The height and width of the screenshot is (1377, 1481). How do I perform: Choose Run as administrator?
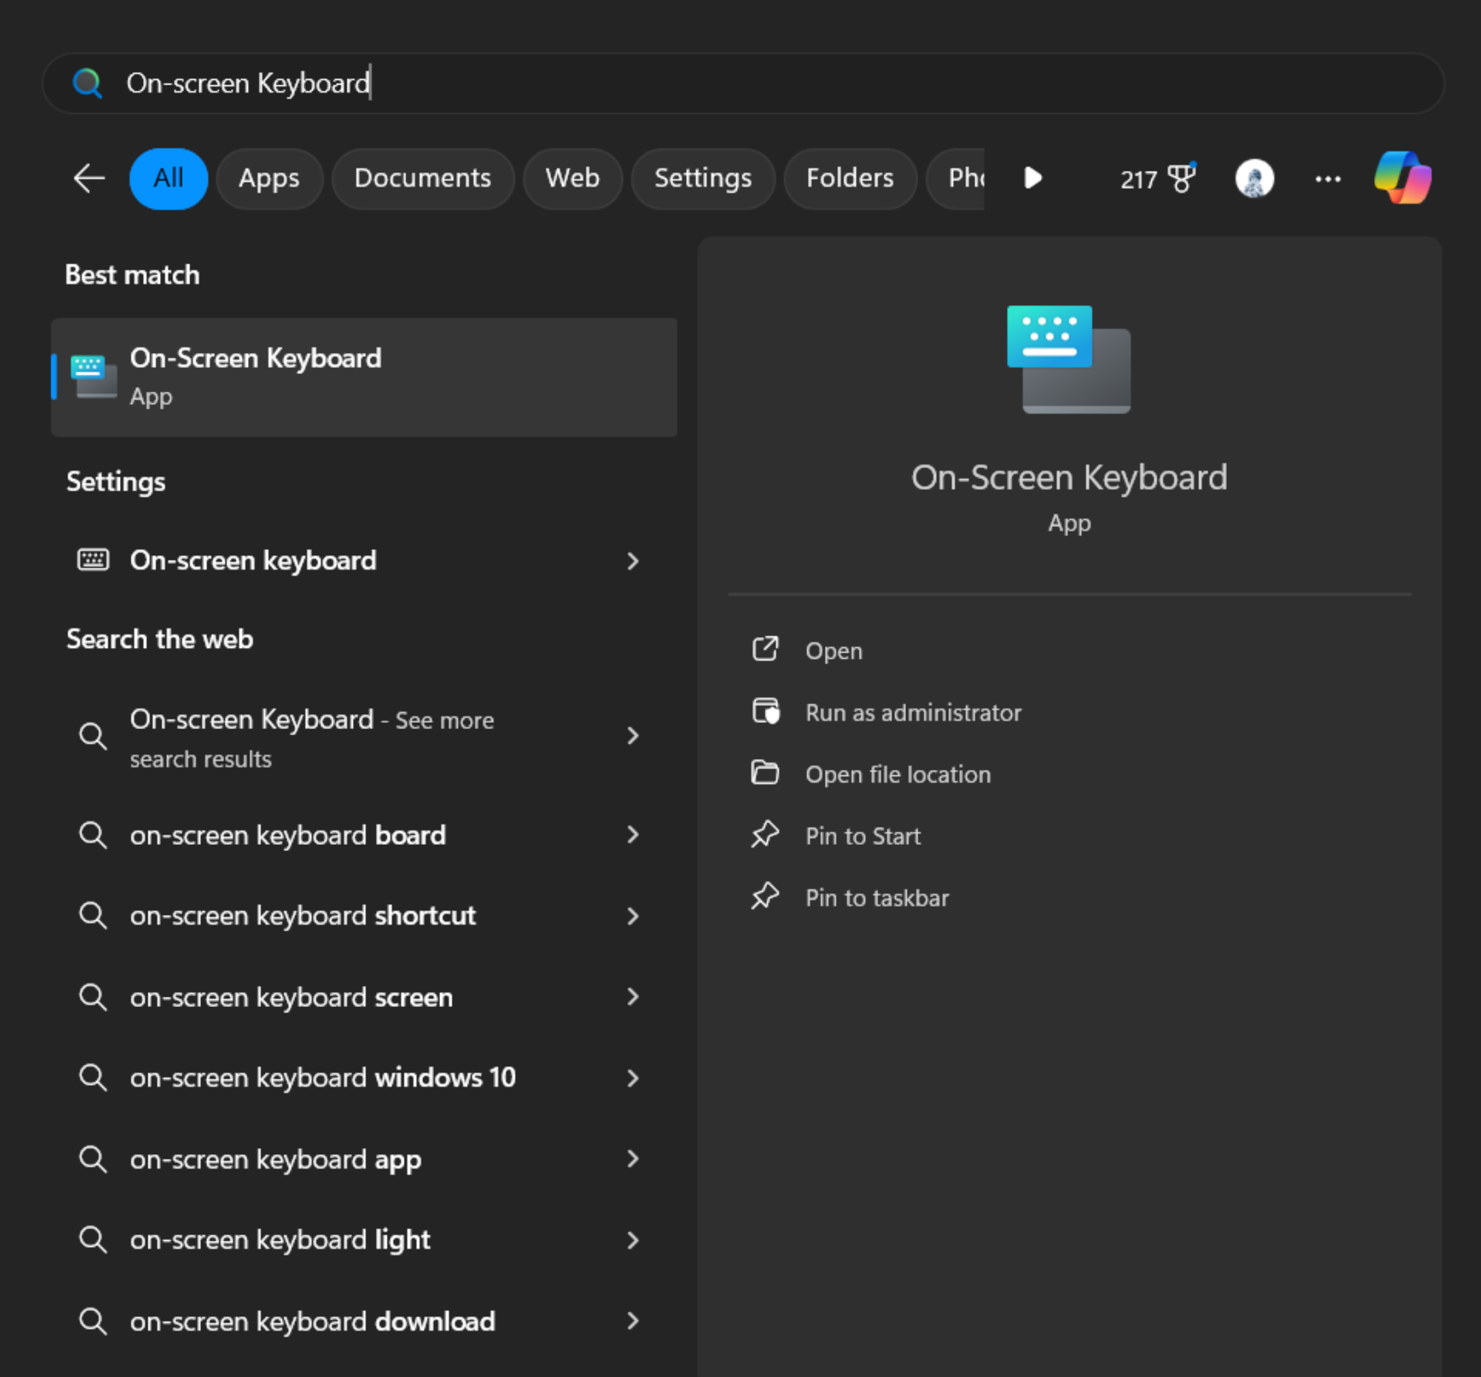click(x=914, y=712)
